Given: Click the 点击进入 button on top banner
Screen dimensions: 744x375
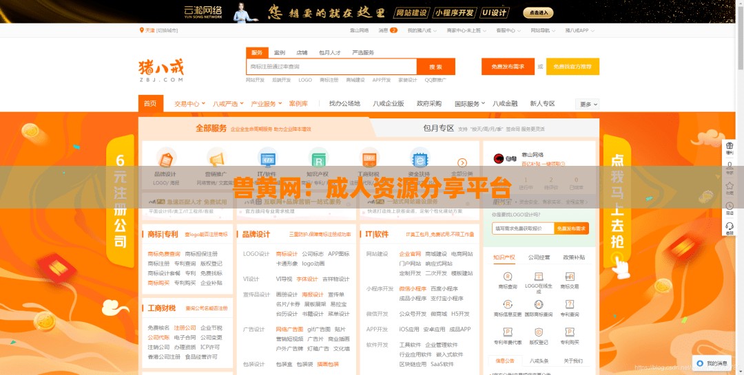Looking at the screenshot, I should click(x=538, y=13).
